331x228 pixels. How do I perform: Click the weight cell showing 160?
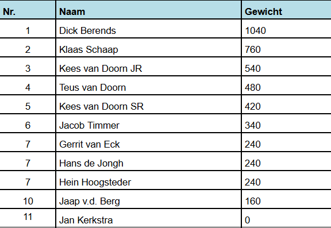[286, 199]
